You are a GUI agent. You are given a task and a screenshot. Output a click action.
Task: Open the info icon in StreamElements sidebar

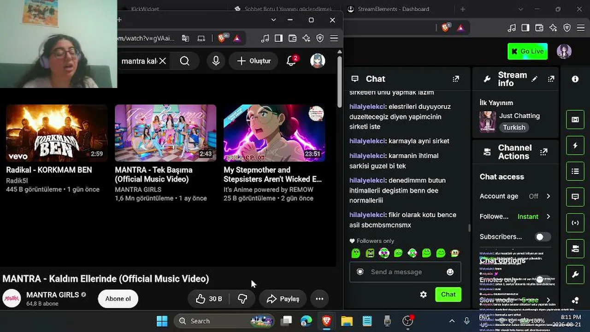click(x=575, y=79)
